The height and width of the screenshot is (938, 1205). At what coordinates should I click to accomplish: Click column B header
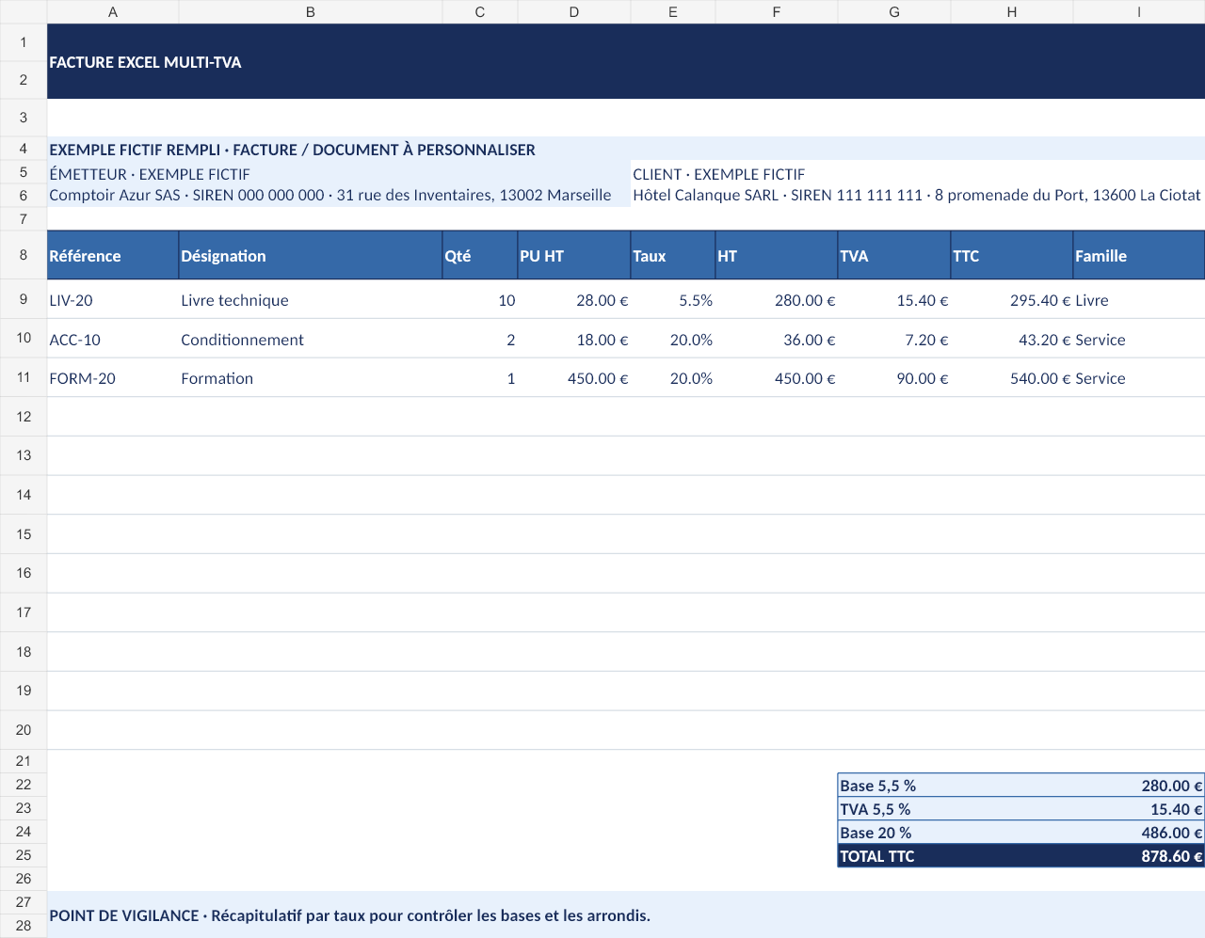[x=311, y=12]
